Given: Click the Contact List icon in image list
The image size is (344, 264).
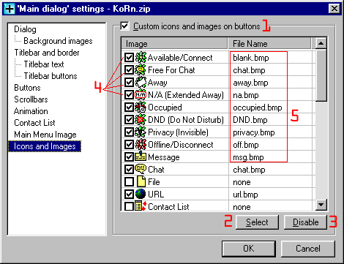Looking at the screenshot, I should [141, 206].
